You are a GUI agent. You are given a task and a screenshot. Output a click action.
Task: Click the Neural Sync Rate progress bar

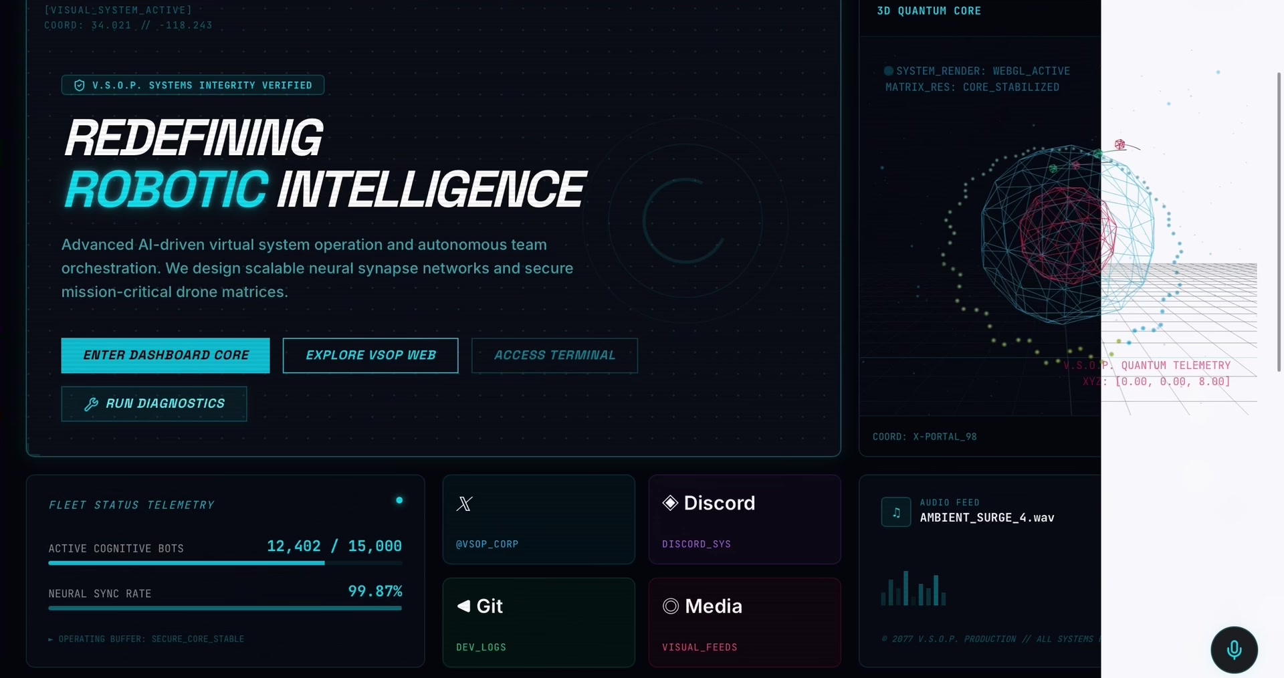(225, 608)
